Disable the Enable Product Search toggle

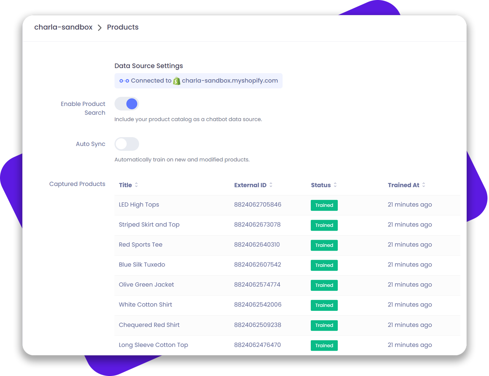click(127, 104)
